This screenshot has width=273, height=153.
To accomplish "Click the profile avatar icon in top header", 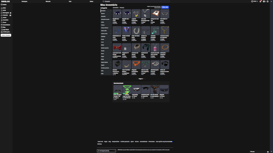I will point(252,1).
